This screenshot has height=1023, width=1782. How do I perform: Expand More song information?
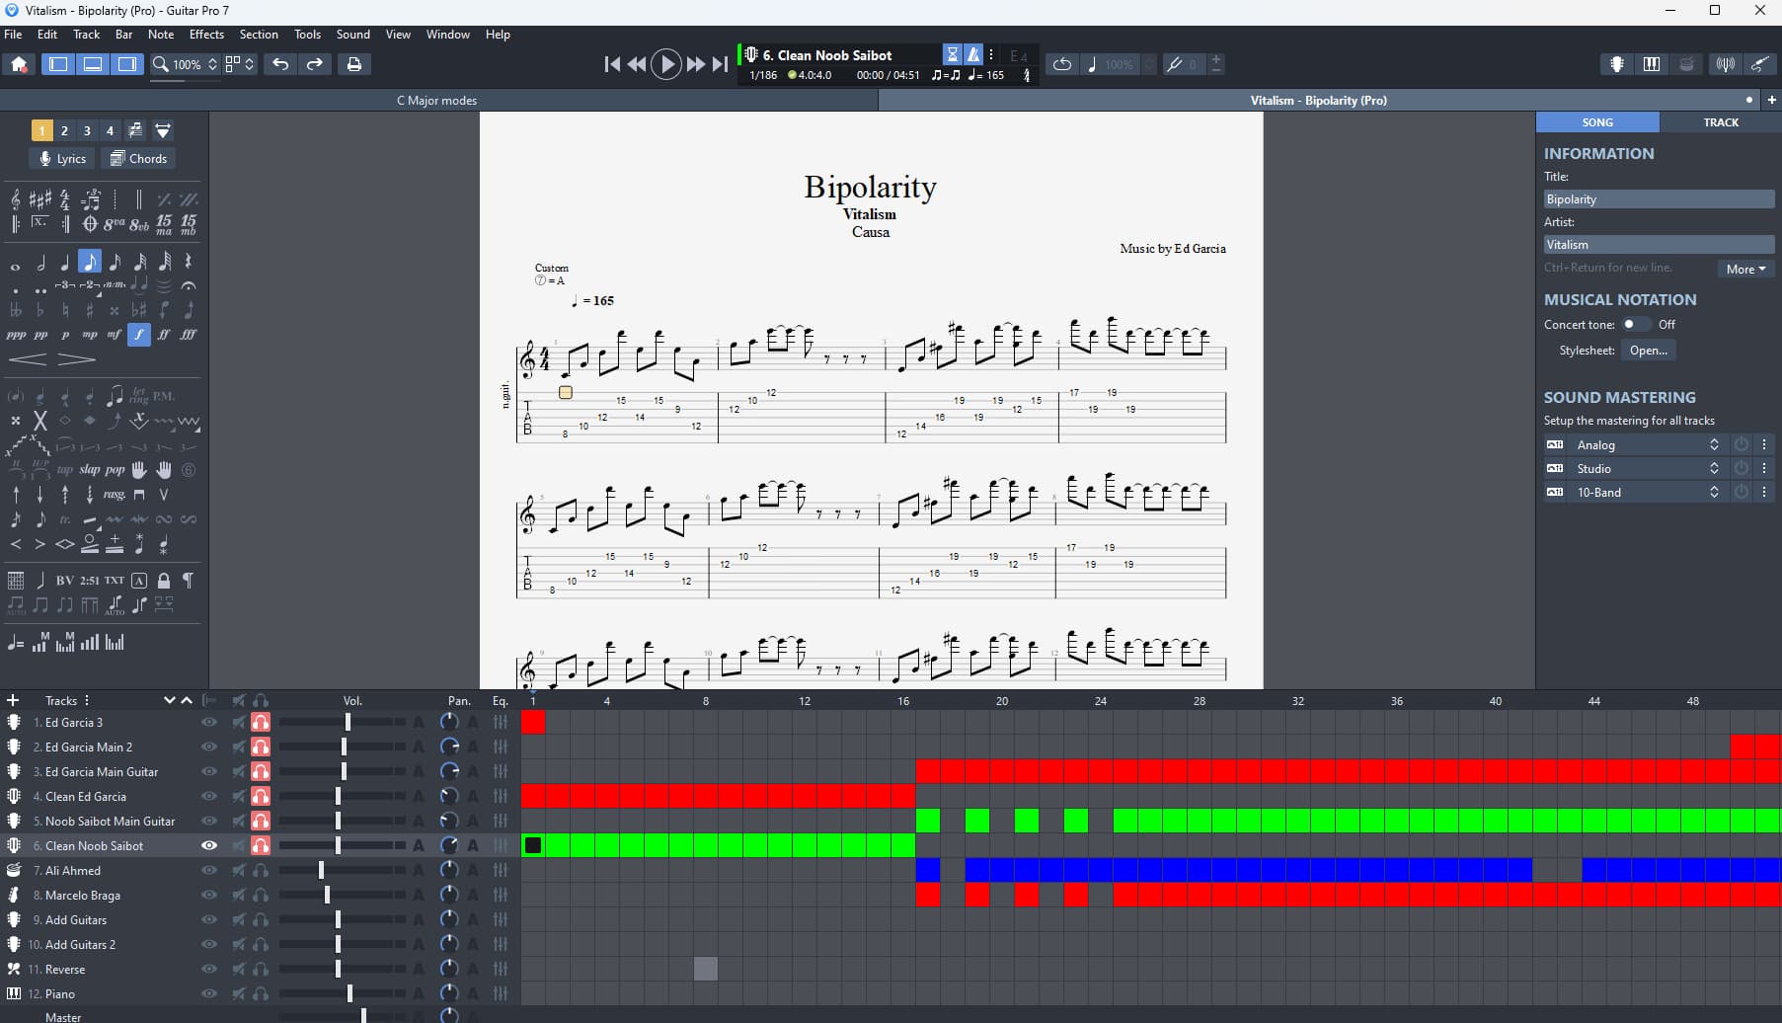[x=1745, y=269]
